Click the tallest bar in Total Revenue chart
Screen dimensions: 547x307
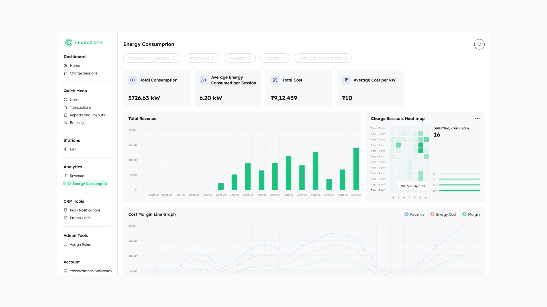pos(356,169)
